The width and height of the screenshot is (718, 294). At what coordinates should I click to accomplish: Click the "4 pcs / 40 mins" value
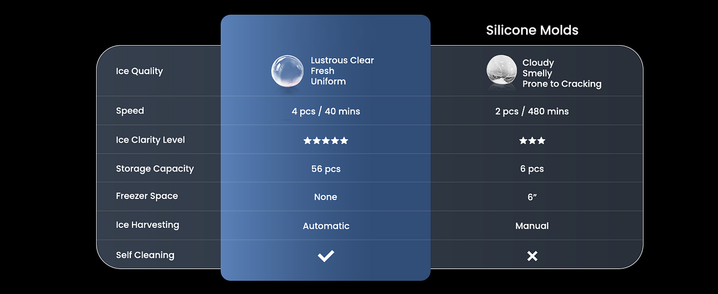[x=326, y=111]
